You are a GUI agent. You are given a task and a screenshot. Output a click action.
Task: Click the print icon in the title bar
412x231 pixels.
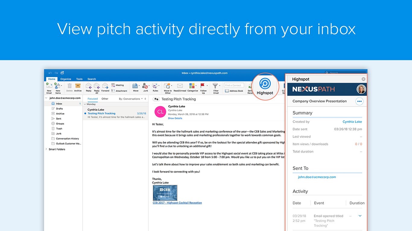pyautogui.click(x=62, y=73)
